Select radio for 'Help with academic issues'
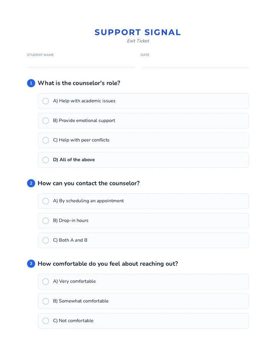 (46, 101)
